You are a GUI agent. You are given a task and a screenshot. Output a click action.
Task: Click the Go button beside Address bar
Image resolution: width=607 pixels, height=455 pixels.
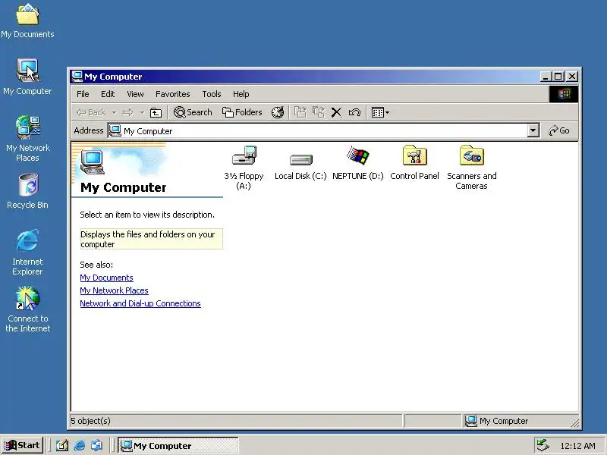(x=559, y=130)
